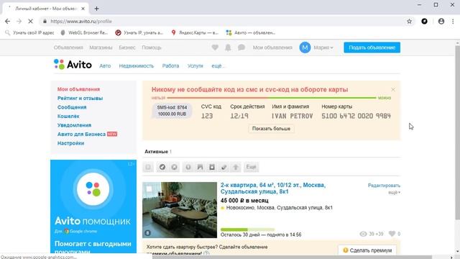
Task: Click the photo count badge on thumbnail
Action: (147, 233)
